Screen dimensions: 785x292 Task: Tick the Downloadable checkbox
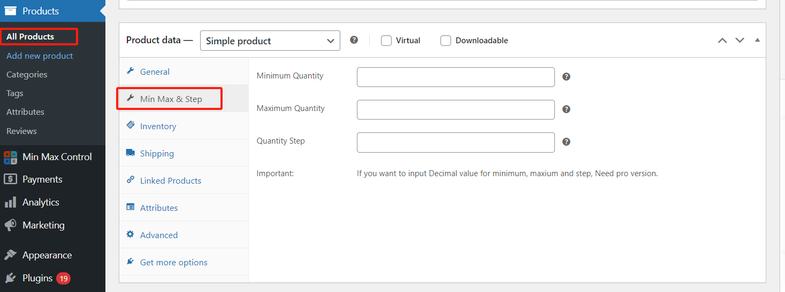(x=446, y=41)
